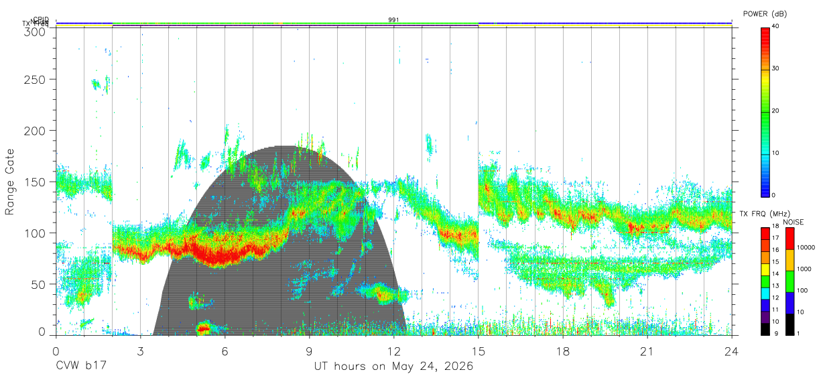Click the 300 tick on Range Gate axis
The width and height of the screenshot is (823, 380).
click(x=34, y=31)
